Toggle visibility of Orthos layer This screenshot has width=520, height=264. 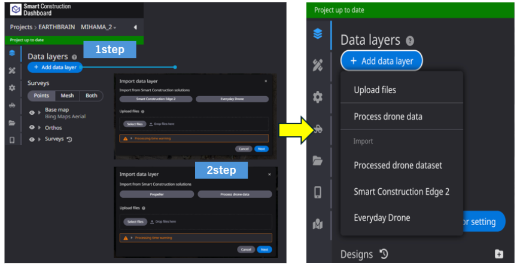tap(32, 127)
